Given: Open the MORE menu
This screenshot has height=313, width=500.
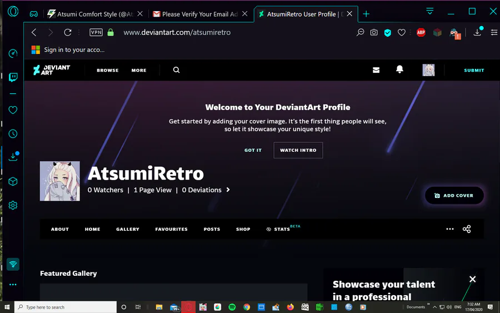Looking at the screenshot, I should point(139,70).
